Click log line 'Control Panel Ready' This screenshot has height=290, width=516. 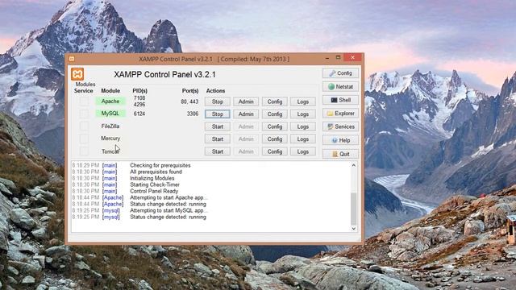click(x=154, y=191)
